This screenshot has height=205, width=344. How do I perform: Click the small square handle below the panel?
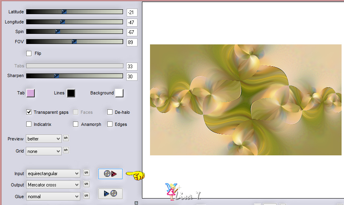coord(136,203)
